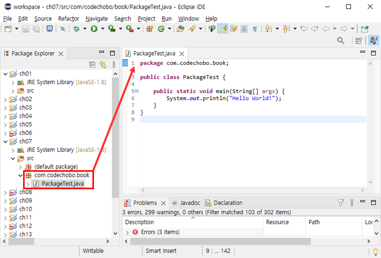Click the External Tools run icon
Viewport: 381px width, 258px height.
[x=130, y=29]
